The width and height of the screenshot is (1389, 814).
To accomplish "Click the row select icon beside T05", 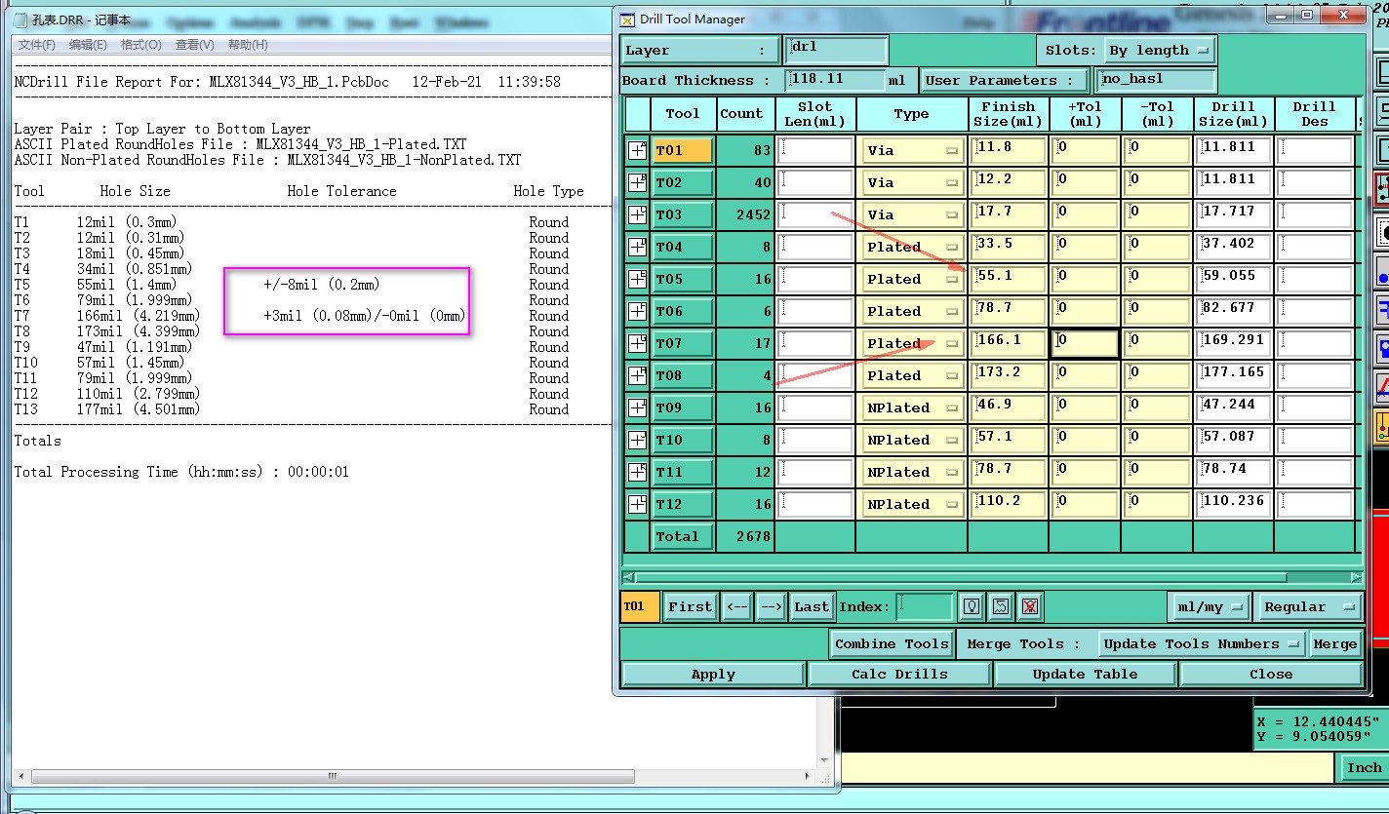I will tap(637, 279).
